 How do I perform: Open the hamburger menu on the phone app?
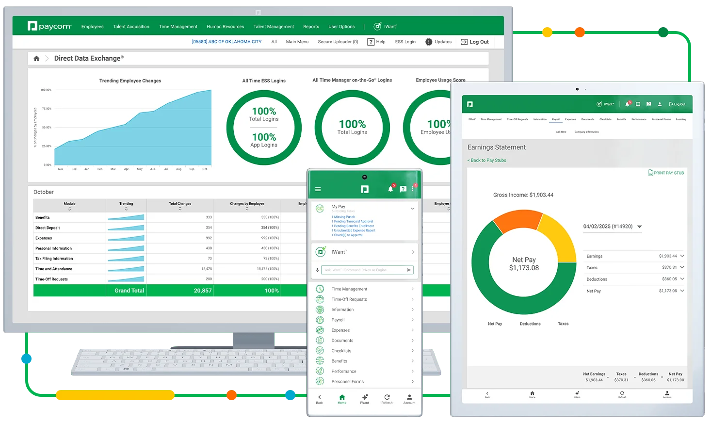click(x=318, y=189)
